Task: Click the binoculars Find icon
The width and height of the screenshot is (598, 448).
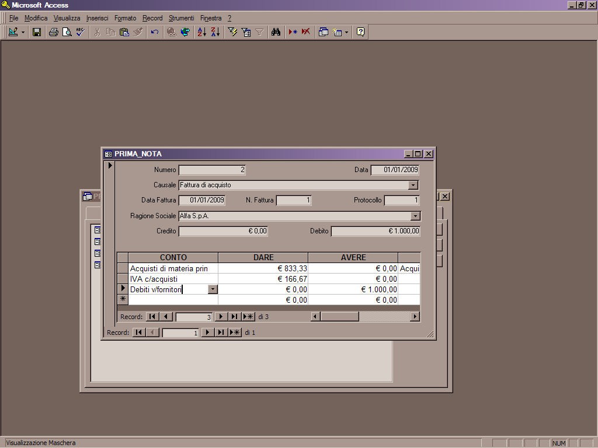Action: tap(276, 32)
